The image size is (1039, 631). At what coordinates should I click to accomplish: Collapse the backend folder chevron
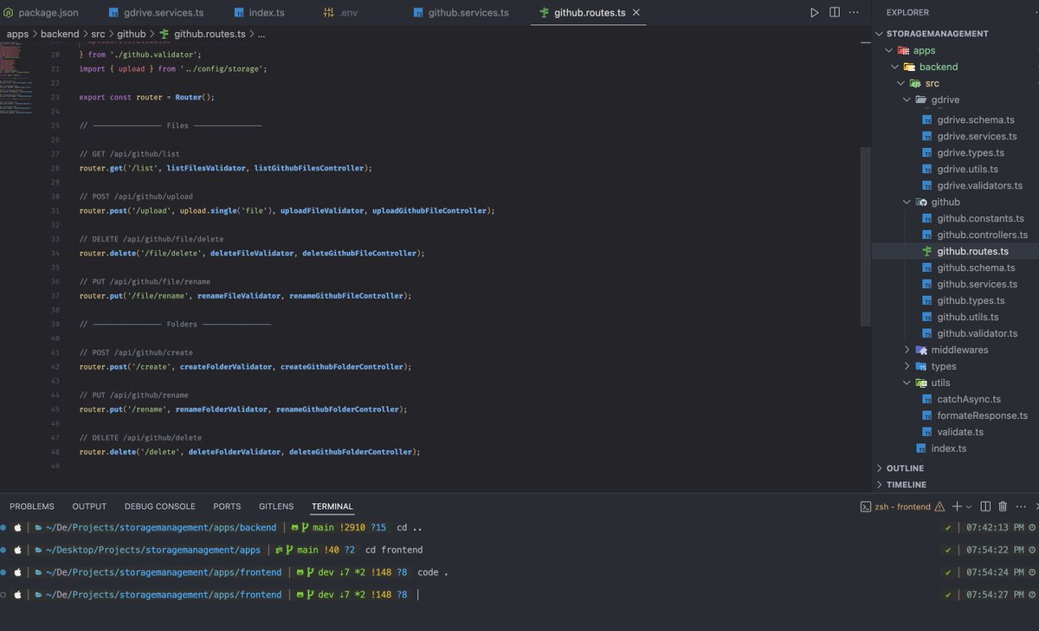(x=895, y=67)
